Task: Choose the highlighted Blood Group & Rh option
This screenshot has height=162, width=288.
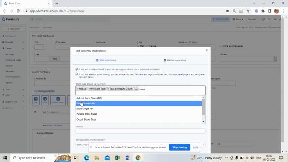Action: (x=139, y=103)
